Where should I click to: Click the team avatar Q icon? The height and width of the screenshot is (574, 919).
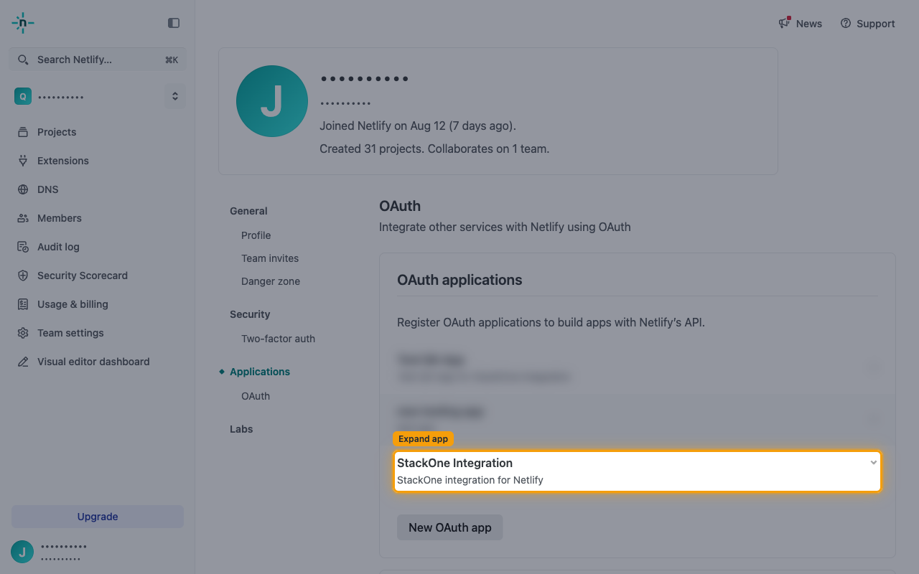23,96
